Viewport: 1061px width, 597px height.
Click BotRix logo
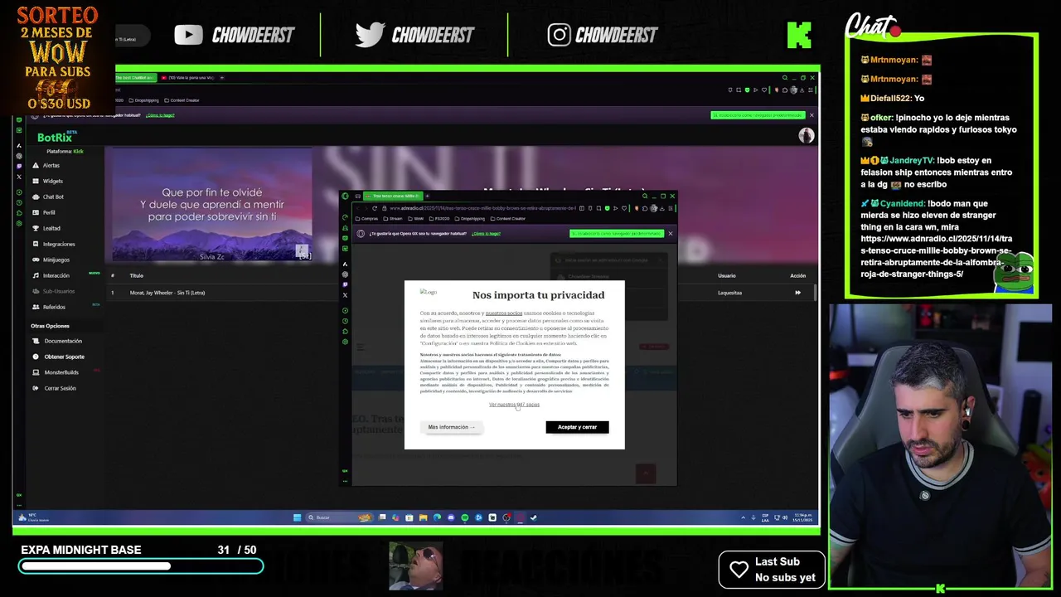tap(56, 137)
